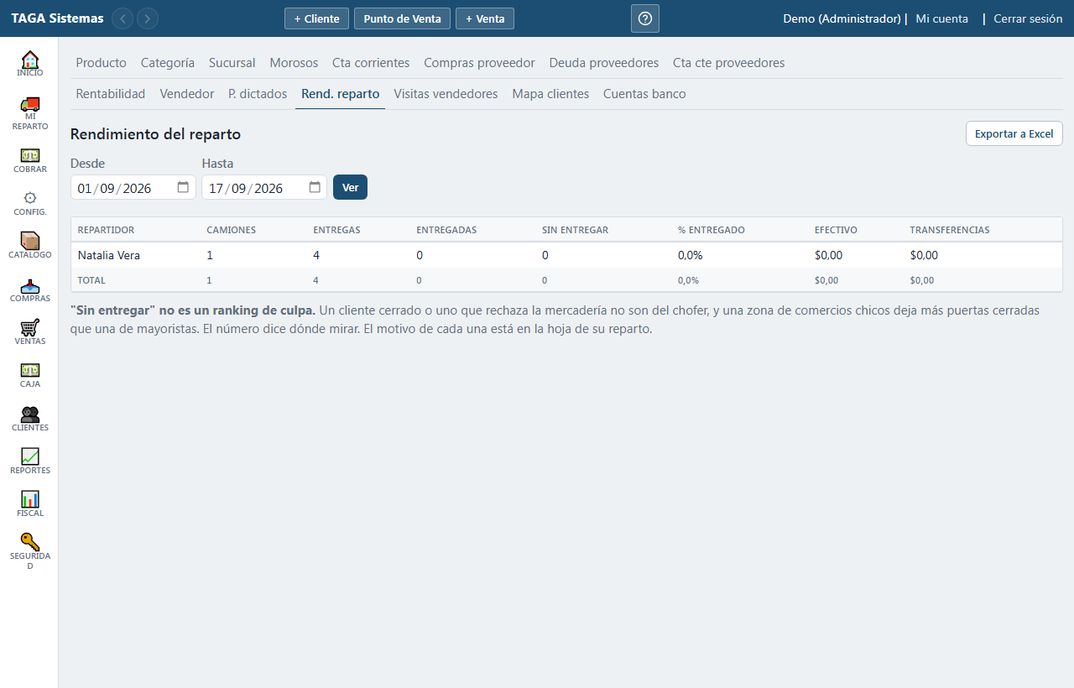Open the Fiscal chart icon
Image resolution: width=1074 pixels, height=688 pixels.
click(x=29, y=498)
